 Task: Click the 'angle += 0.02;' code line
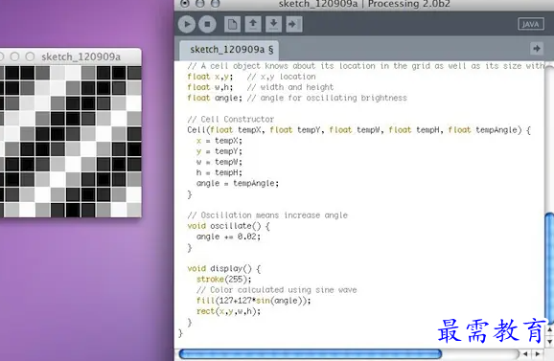[228, 237]
